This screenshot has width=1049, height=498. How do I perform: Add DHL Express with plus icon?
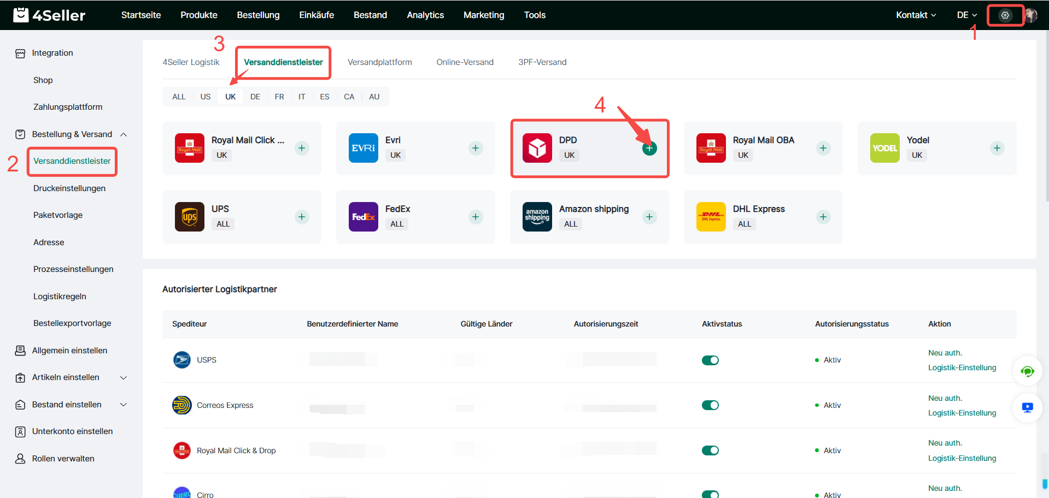tap(823, 217)
